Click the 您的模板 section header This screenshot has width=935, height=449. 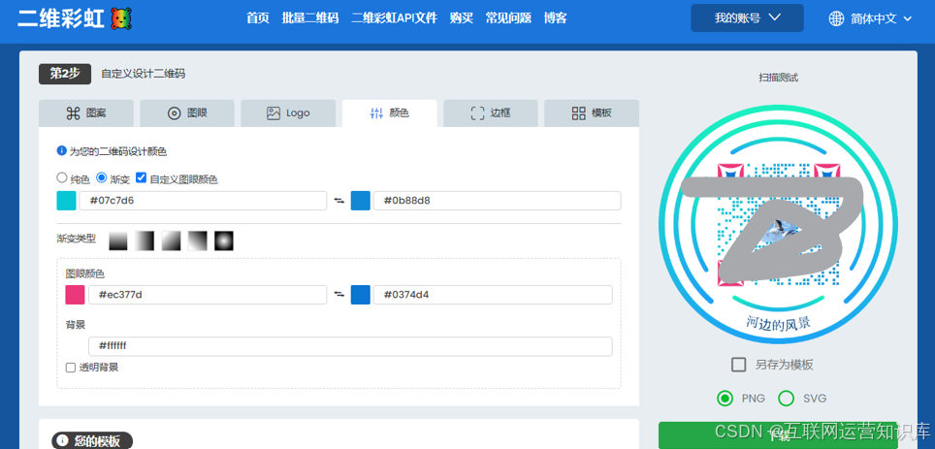92,441
